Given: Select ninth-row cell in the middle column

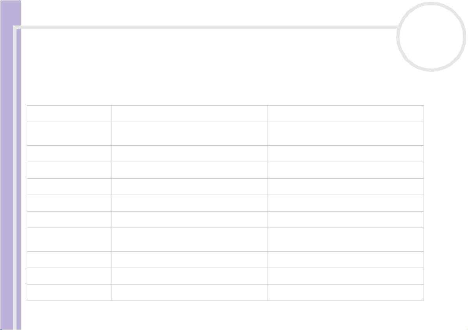Looking at the screenshot, I should tap(189, 259).
